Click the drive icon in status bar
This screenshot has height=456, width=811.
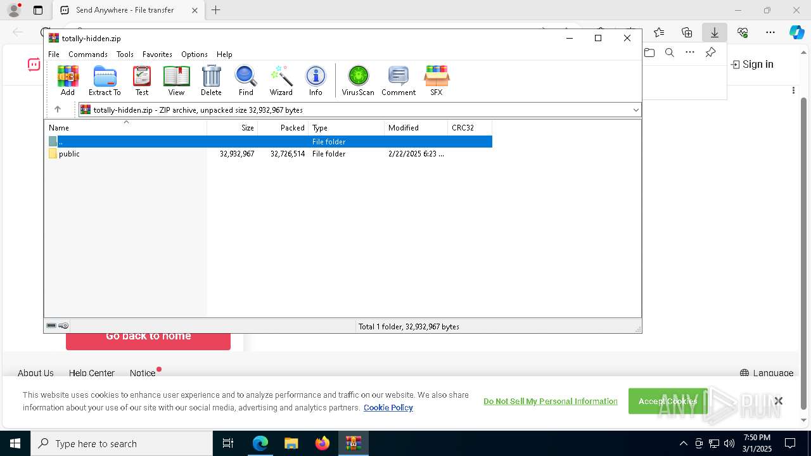pos(51,326)
